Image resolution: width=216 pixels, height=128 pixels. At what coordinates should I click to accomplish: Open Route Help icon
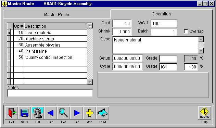(204, 113)
